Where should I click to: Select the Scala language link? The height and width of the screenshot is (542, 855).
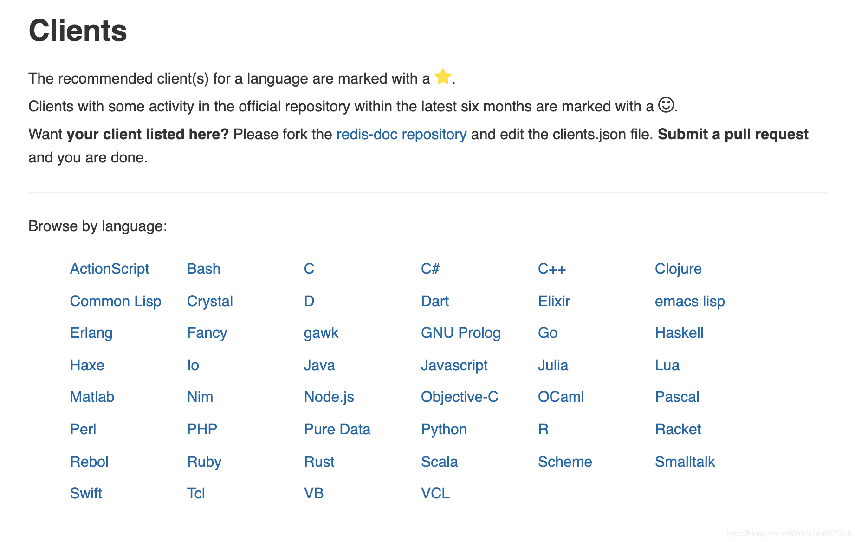coord(440,462)
